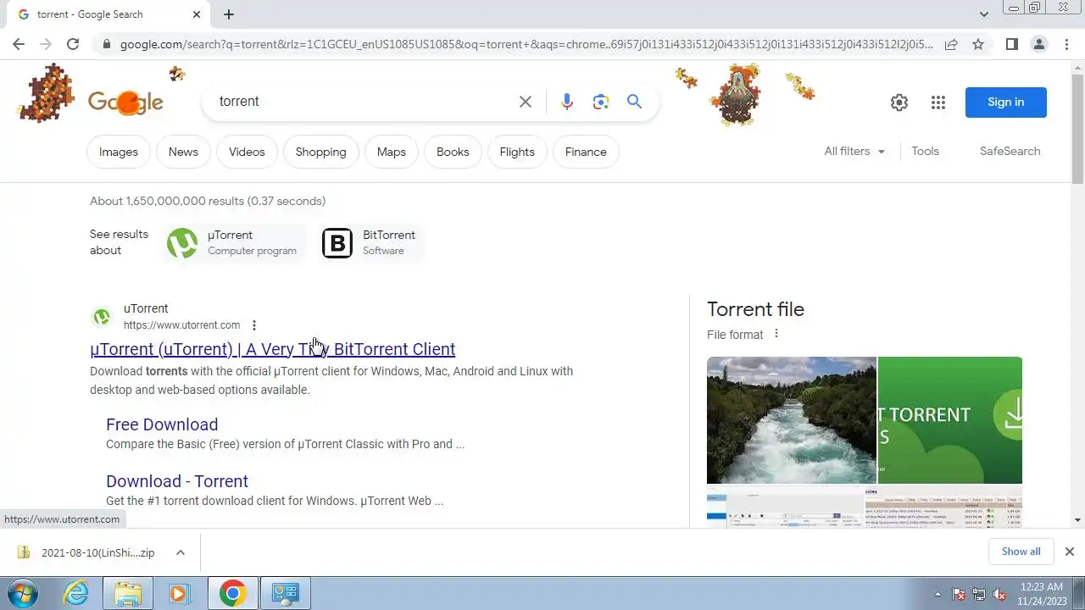Select the Videos filter tab

(x=247, y=152)
